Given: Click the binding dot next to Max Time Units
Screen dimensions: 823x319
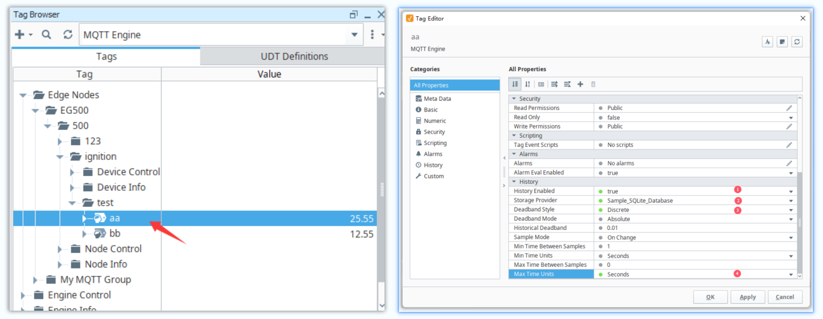Looking at the screenshot, I should click(600, 275).
